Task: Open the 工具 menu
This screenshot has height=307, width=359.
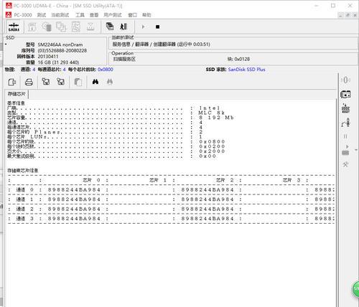Action: tap(80, 15)
